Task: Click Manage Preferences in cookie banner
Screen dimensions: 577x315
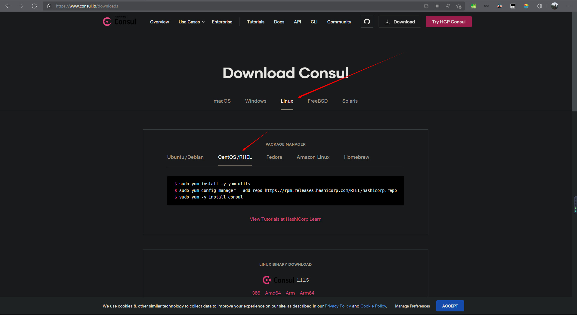Action: [412, 306]
